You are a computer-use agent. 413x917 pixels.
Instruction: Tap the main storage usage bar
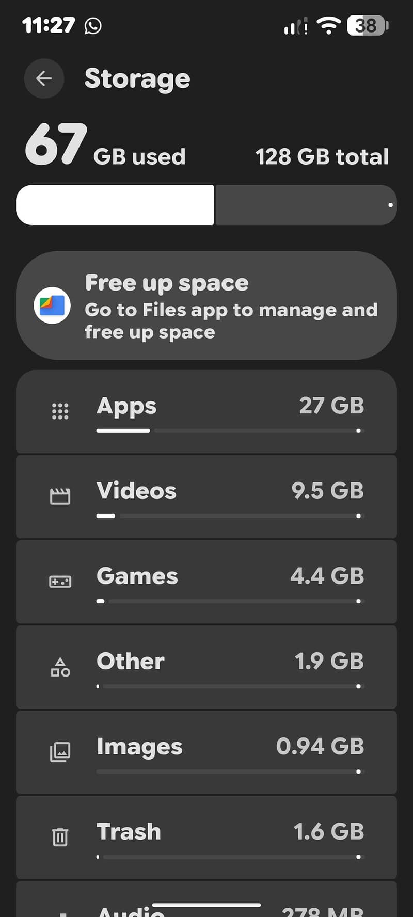206,205
